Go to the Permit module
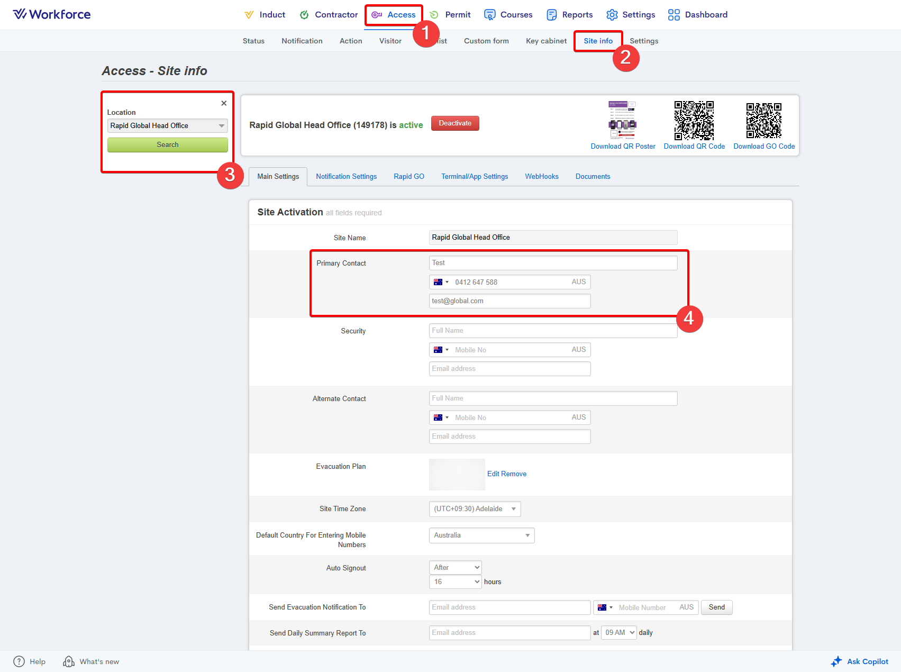This screenshot has width=901, height=672. click(x=450, y=15)
